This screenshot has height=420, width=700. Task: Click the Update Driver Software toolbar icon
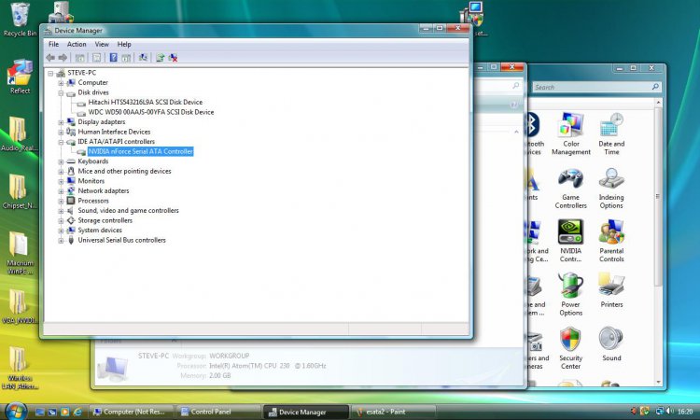160,58
